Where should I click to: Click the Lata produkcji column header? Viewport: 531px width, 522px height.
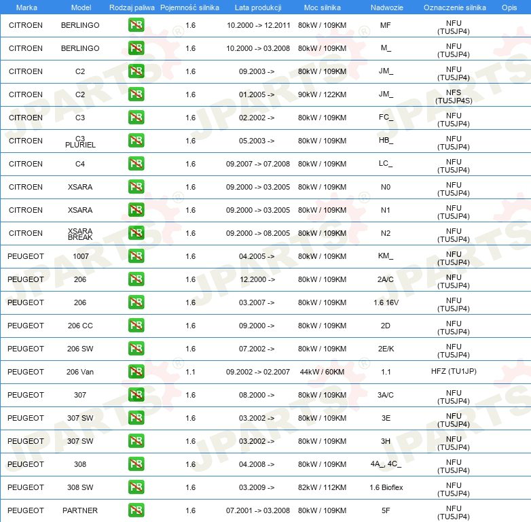(258, 7)
